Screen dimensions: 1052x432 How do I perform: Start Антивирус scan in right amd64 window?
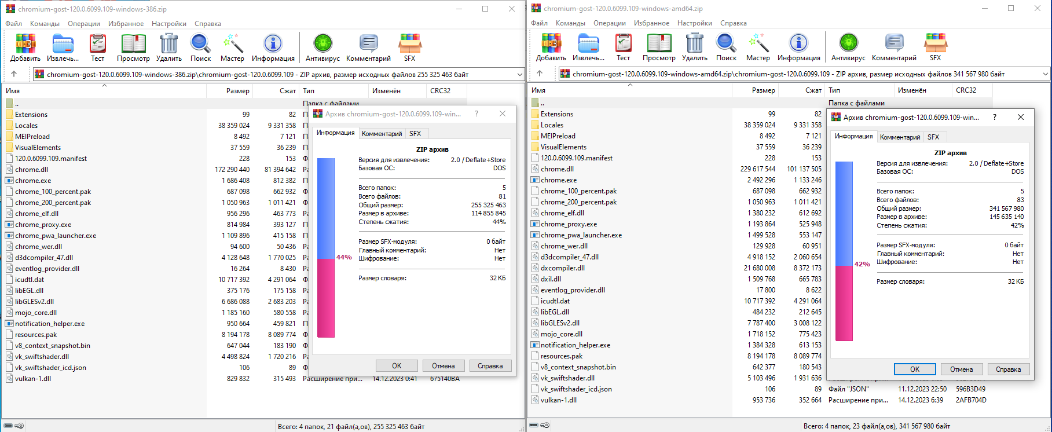[x=848, y=47]
